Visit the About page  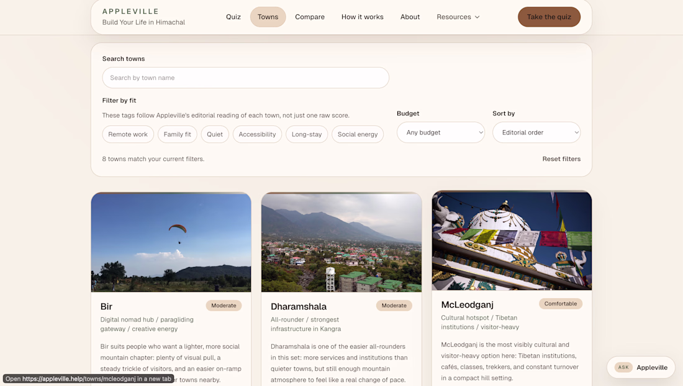(x=410, y=17)
